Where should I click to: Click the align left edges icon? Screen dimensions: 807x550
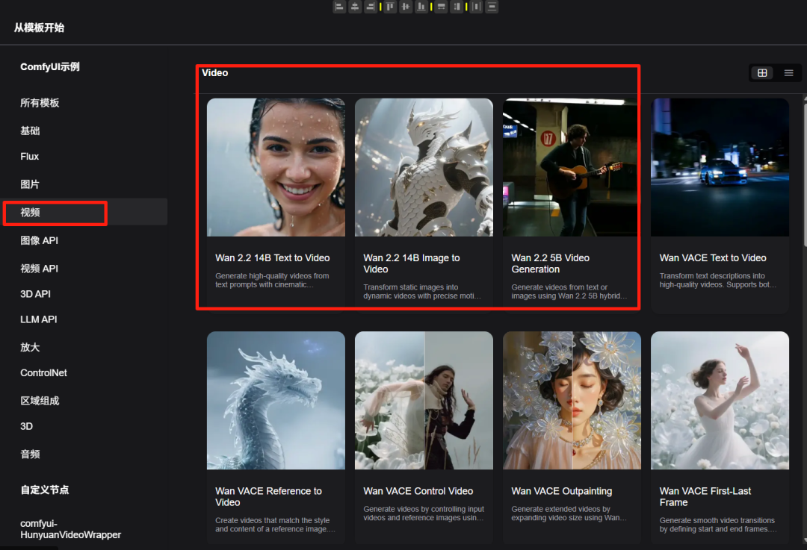click(x=339, y=7)
